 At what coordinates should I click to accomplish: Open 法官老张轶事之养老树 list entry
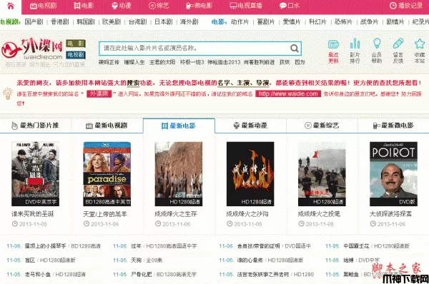click(x=263, y=274)
